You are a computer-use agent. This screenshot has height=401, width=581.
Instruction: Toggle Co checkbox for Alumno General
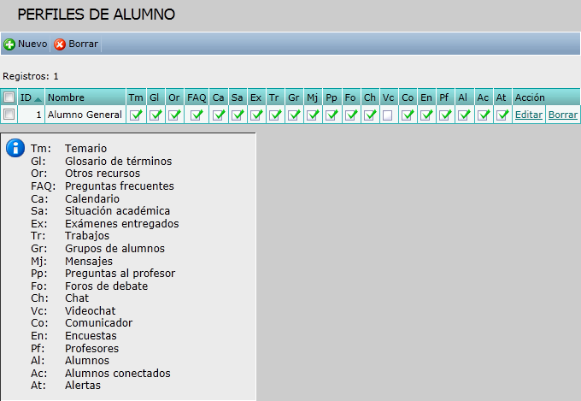pyautogui.click(x=408, y=115)
